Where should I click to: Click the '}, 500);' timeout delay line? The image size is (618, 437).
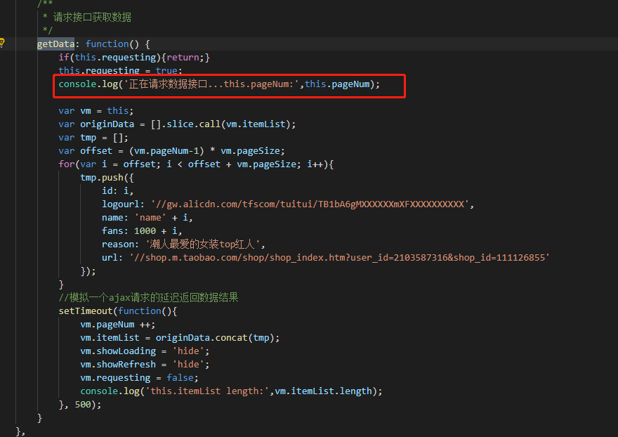click(x=80, y=405)
